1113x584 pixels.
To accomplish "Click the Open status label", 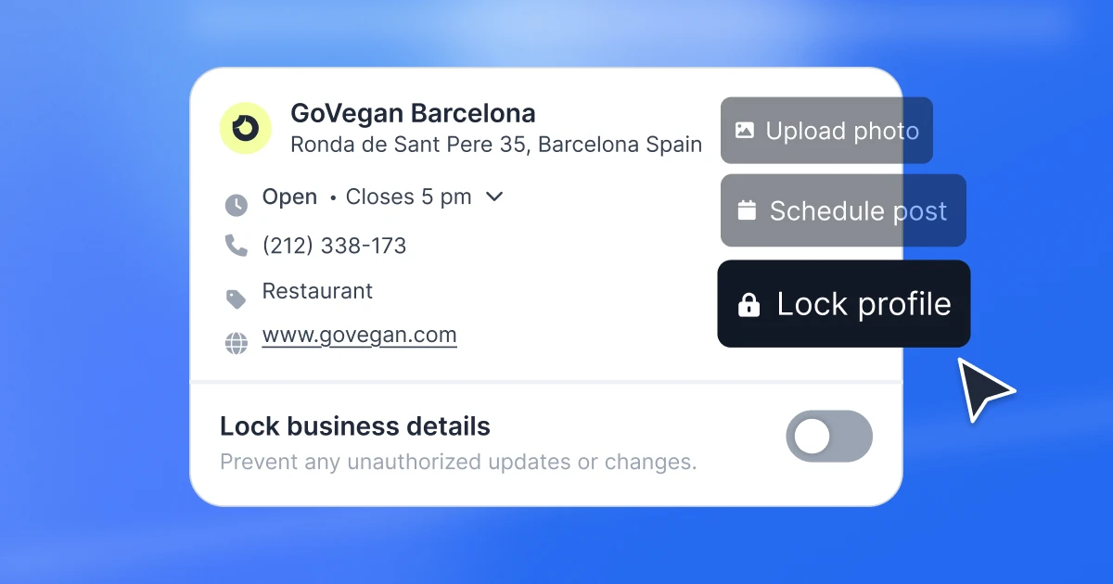I will pyautogui.click(x=289, y=197).
